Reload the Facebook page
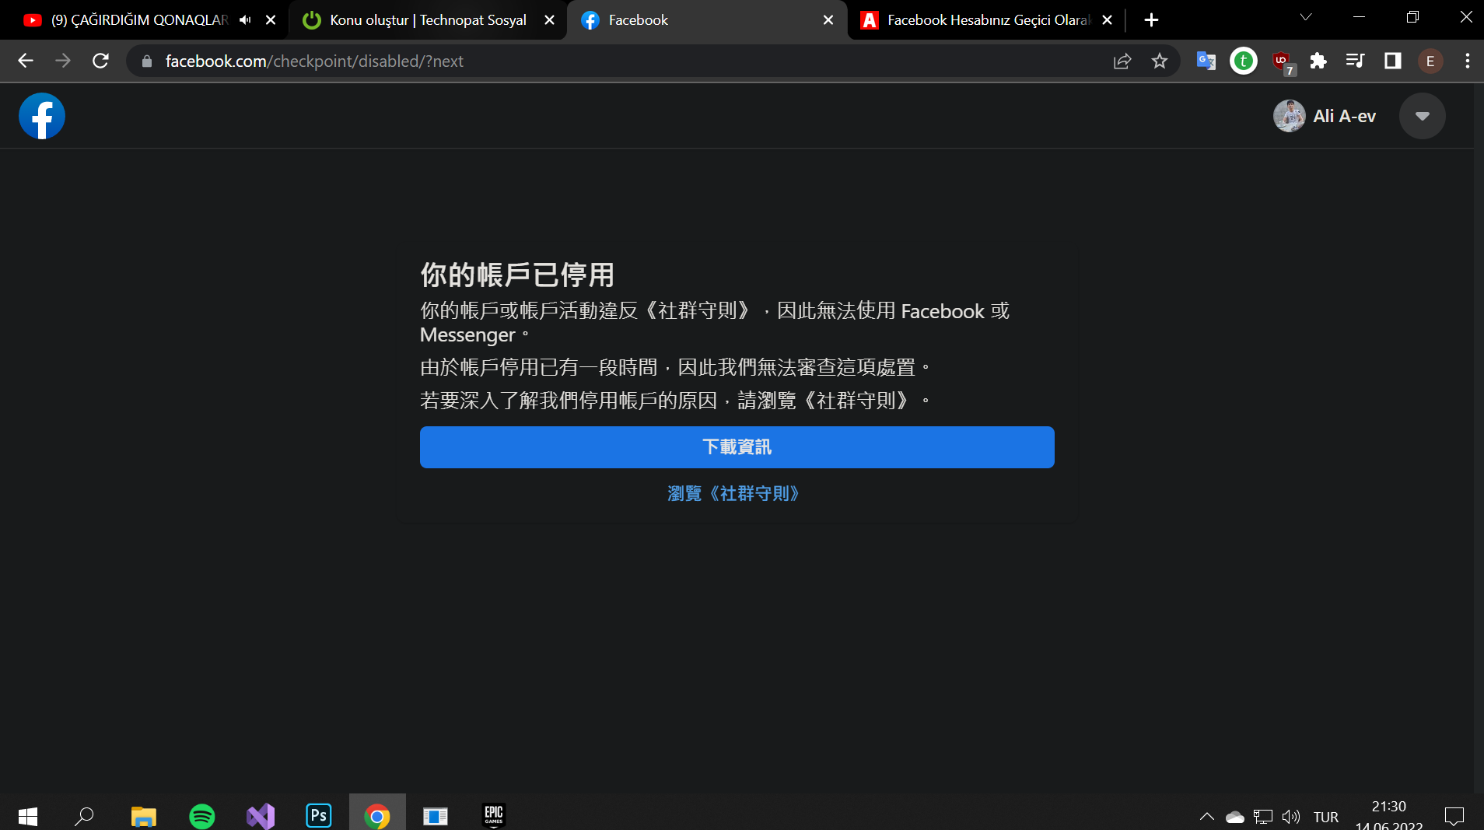This screenshot has width=1484, height=830. [x=100, y=61]
